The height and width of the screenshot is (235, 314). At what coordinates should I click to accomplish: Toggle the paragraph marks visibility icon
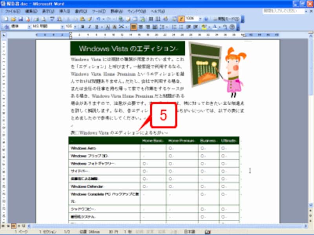[x=181, y=18]
